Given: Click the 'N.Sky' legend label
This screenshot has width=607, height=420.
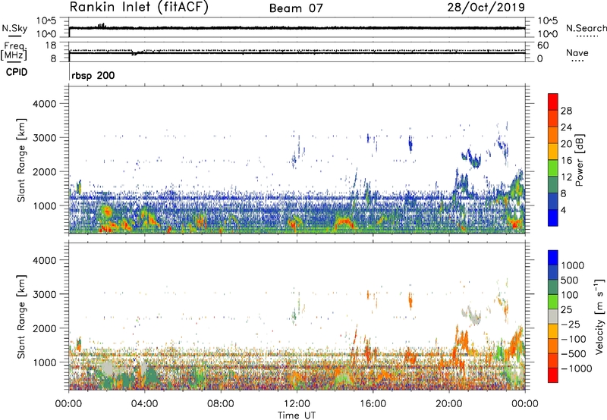Looking at the screenshot, I should click(14, 28).
